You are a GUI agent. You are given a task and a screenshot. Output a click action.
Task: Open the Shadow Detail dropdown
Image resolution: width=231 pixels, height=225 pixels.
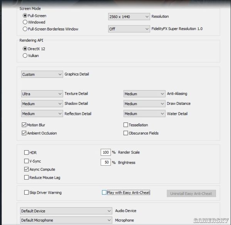(x=42, y=104)
